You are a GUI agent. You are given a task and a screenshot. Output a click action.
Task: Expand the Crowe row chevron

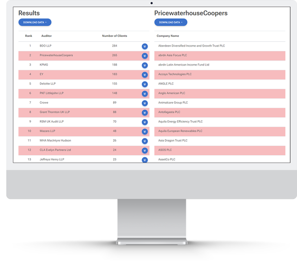click(145, 103)
